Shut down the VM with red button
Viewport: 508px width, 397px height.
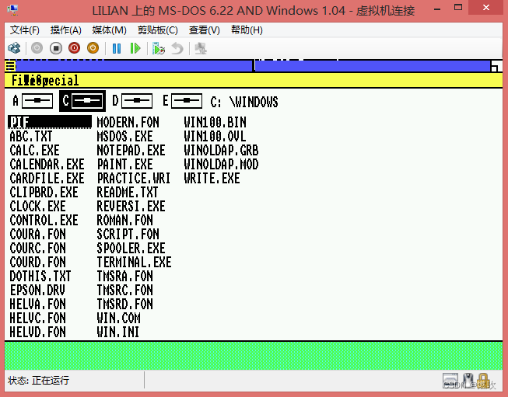coord(74,48)
